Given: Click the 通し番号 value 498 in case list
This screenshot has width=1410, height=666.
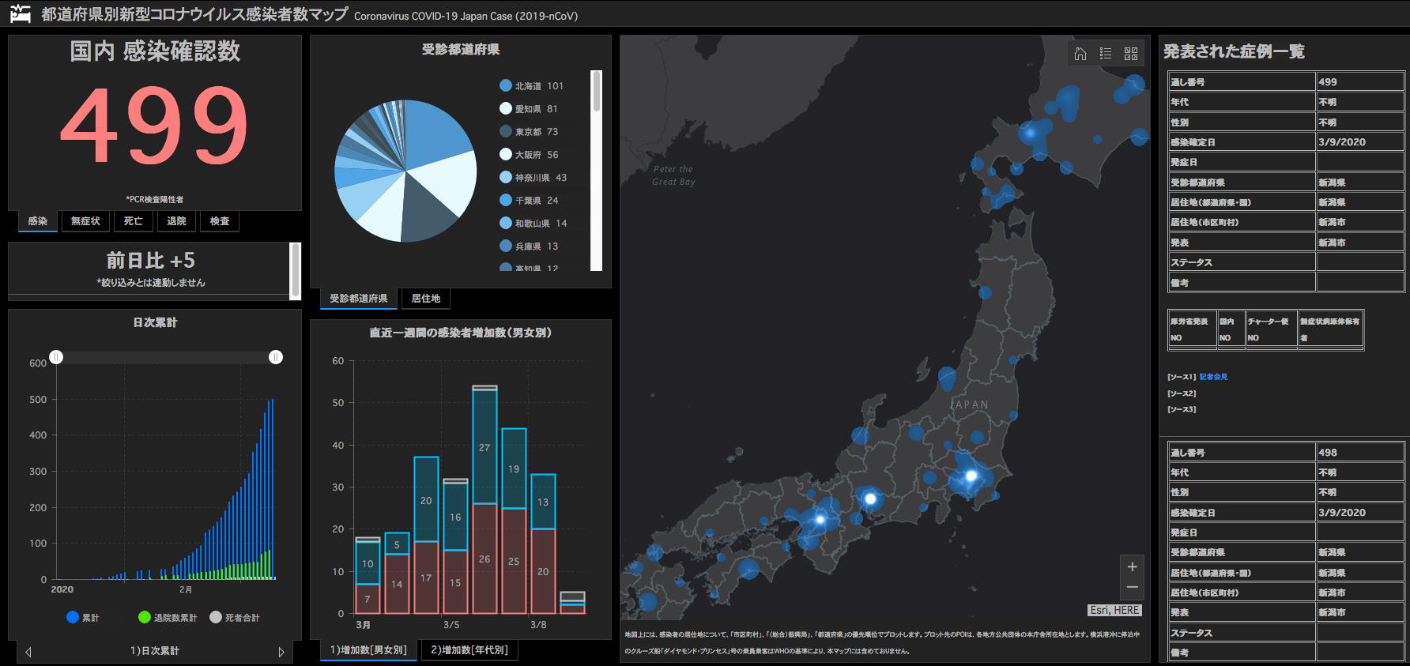Looking at the screenshot, I should click(x=1359, y=452).
